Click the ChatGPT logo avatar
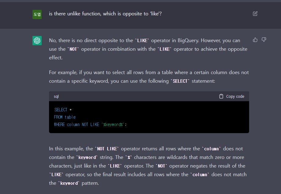Screen dimensions: 281x194 coord(37,41)
